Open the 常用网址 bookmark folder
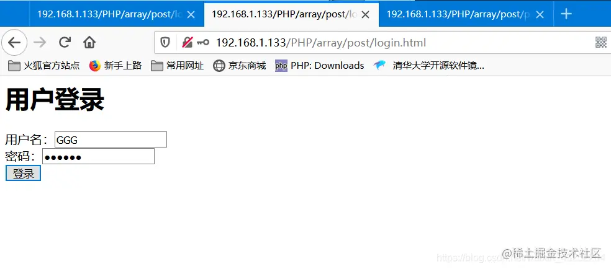Screen dimensions: 611x269 (x=178, y=66)
